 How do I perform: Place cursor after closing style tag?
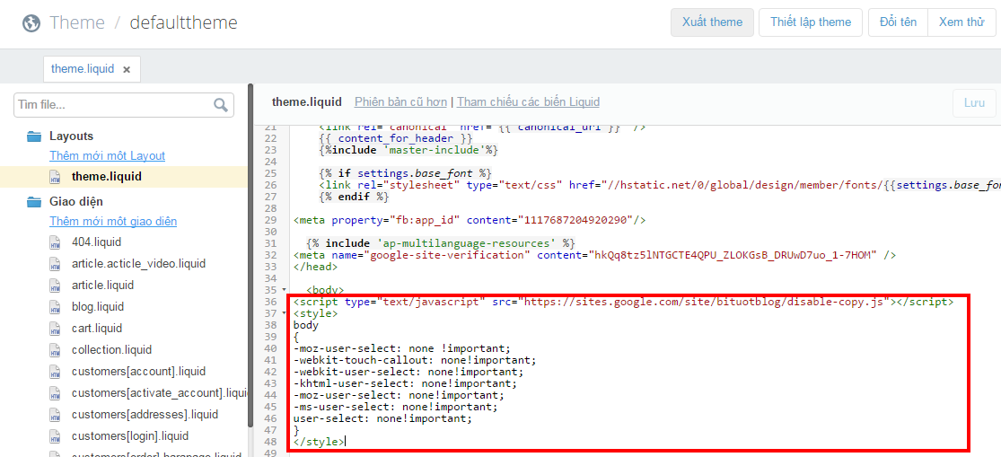click(346, 442)
